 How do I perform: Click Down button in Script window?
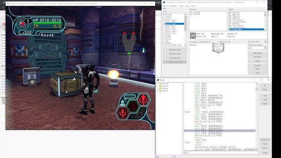pos(265,90)
